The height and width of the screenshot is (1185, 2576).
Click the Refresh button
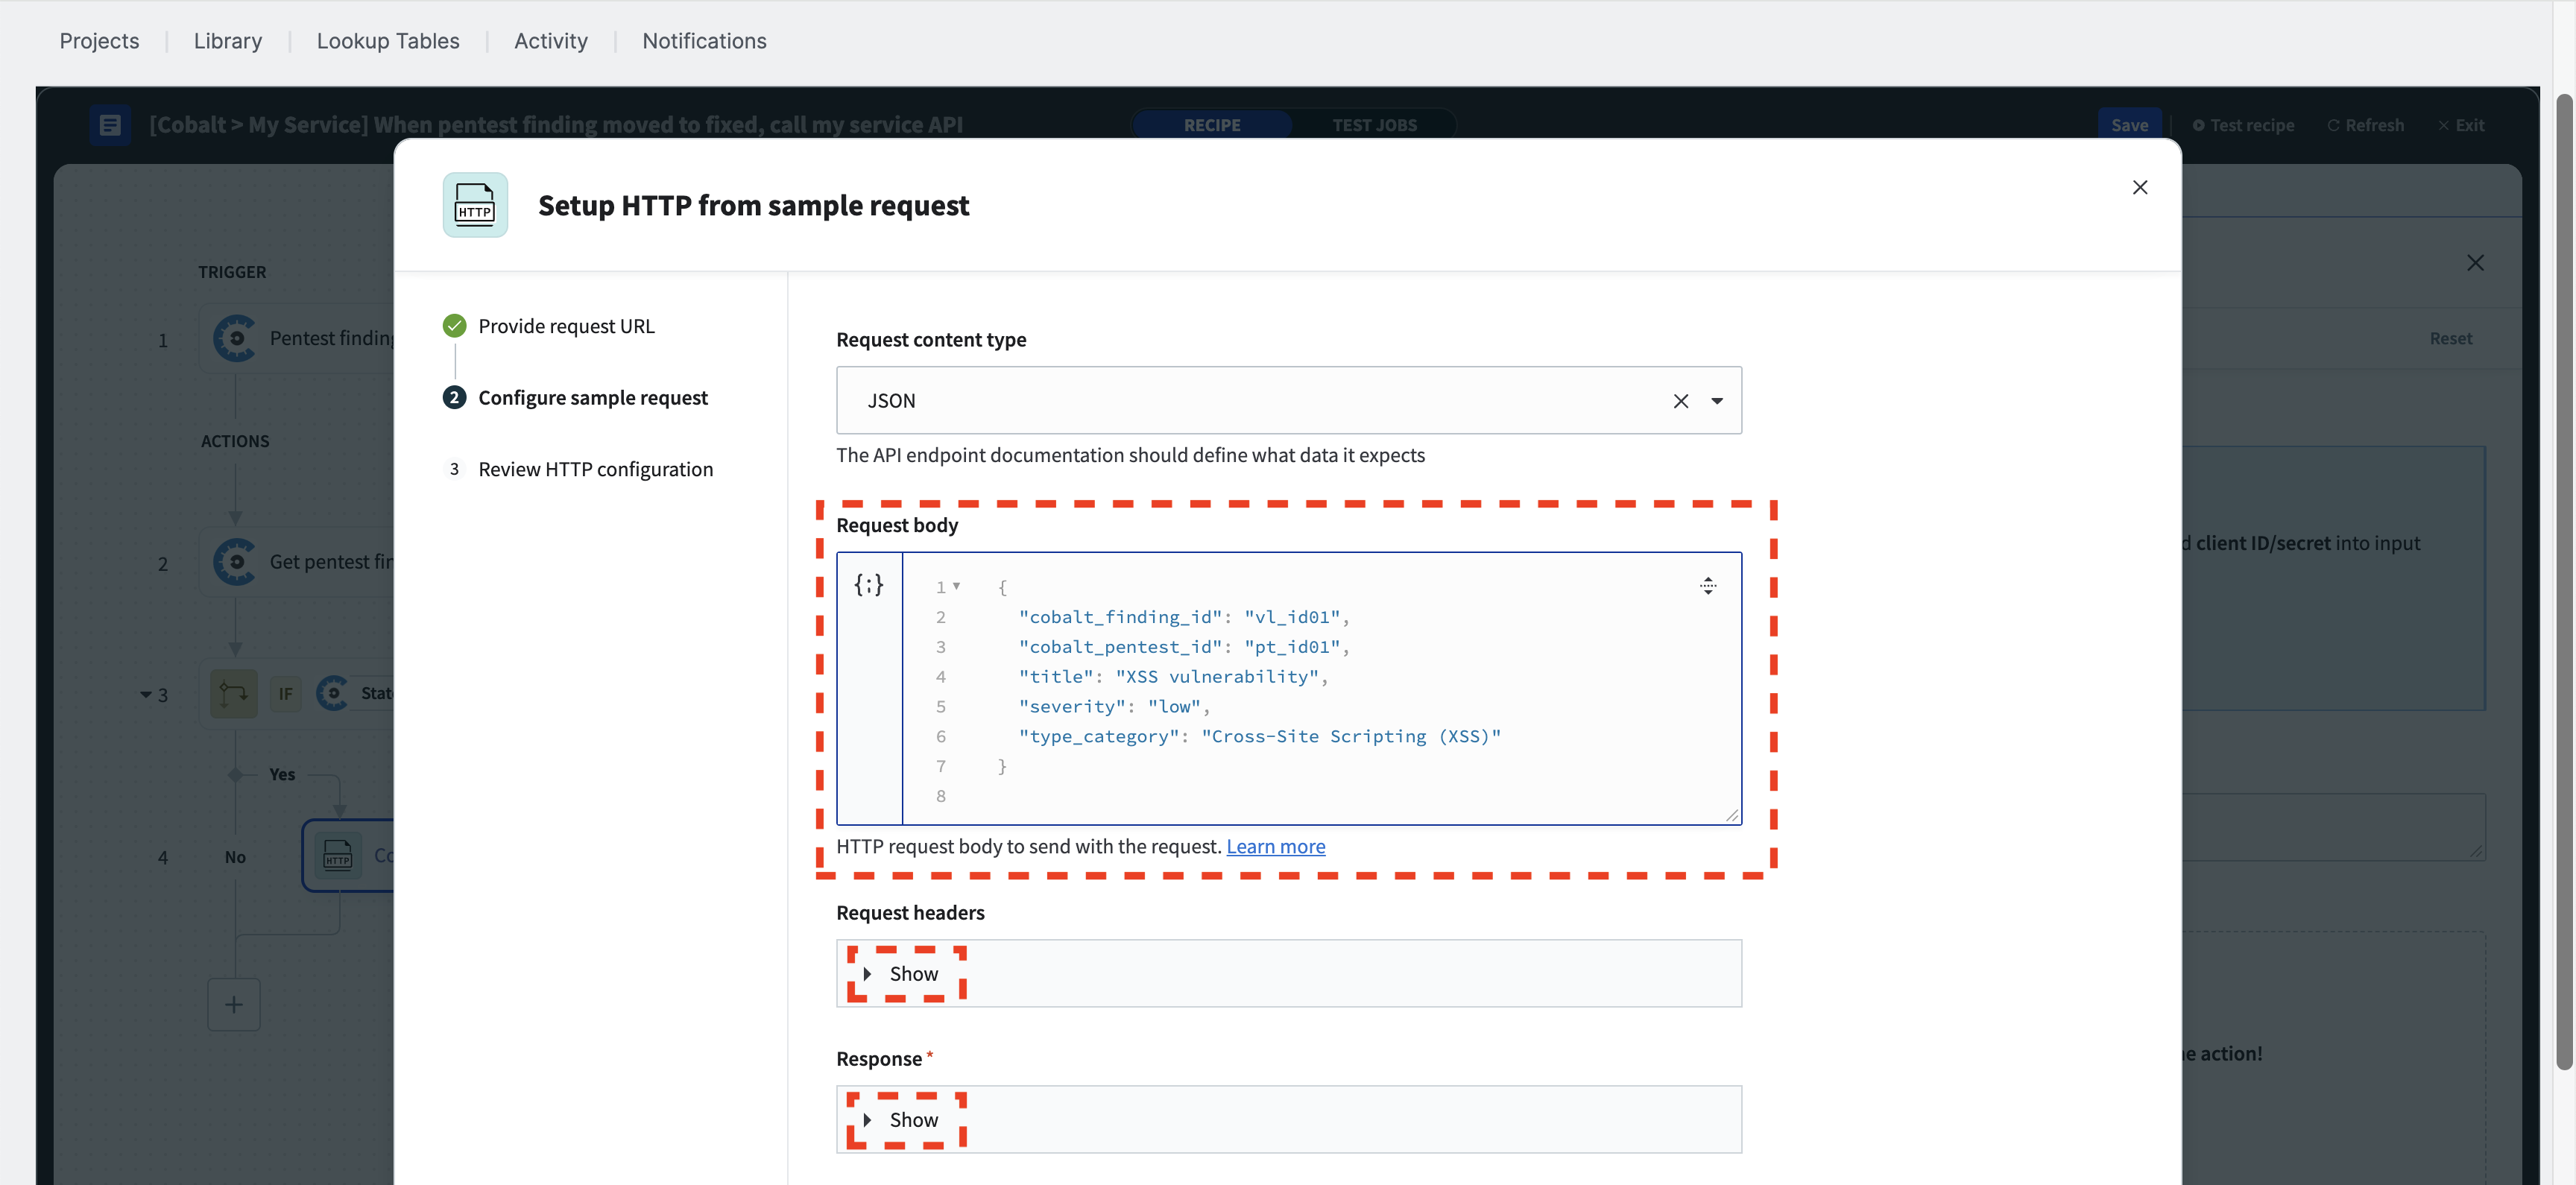[2365, 125]
